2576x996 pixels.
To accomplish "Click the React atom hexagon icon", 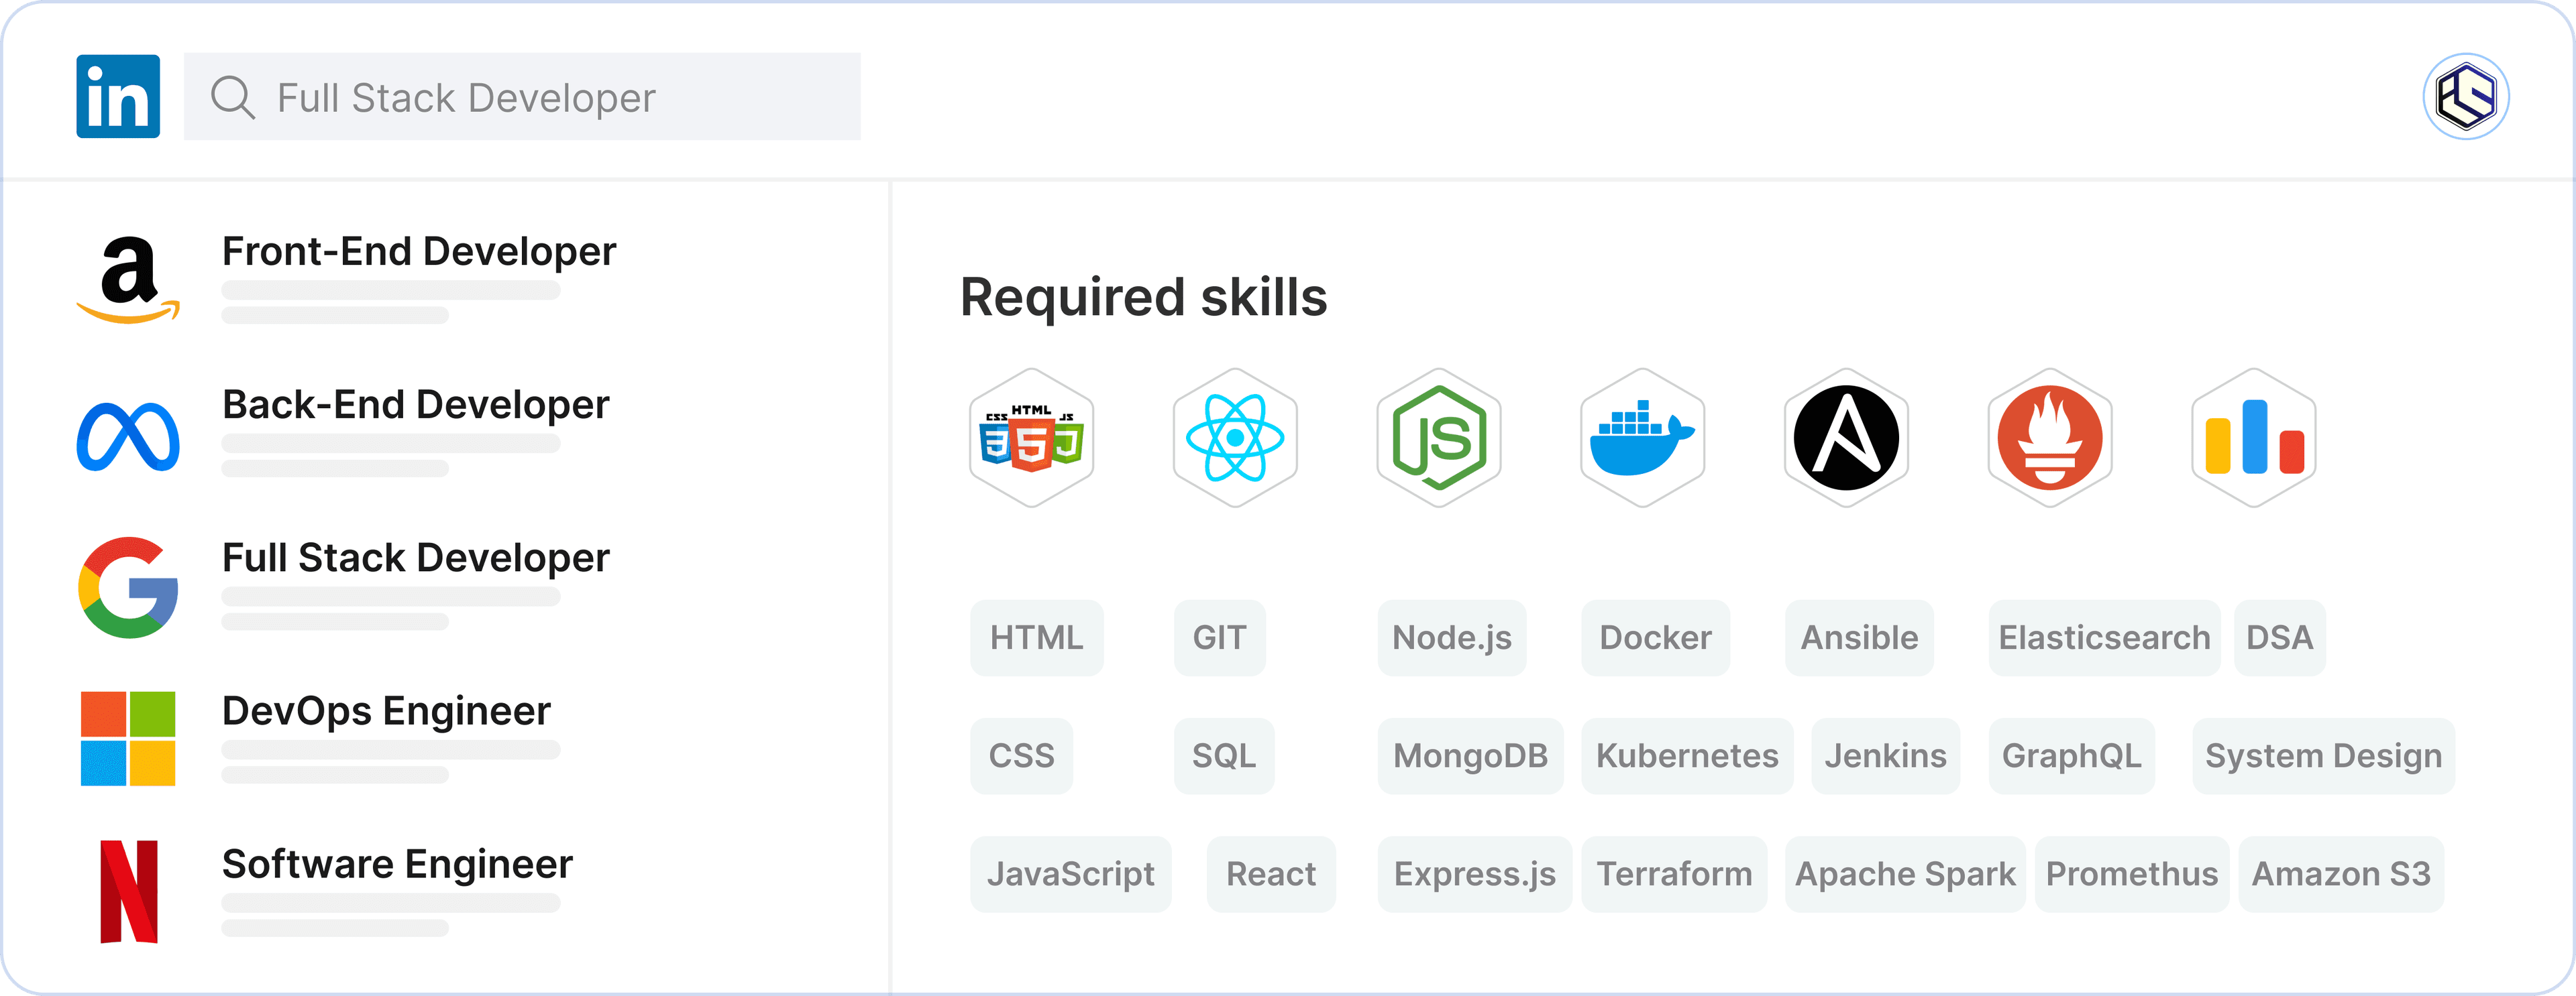I will click(x=1235, y=438).
